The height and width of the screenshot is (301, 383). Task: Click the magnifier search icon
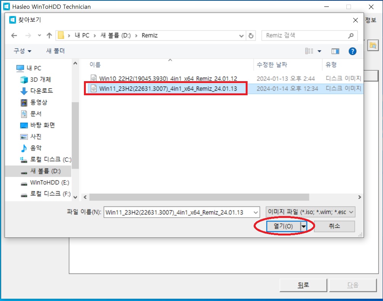[x=351, y=35]
